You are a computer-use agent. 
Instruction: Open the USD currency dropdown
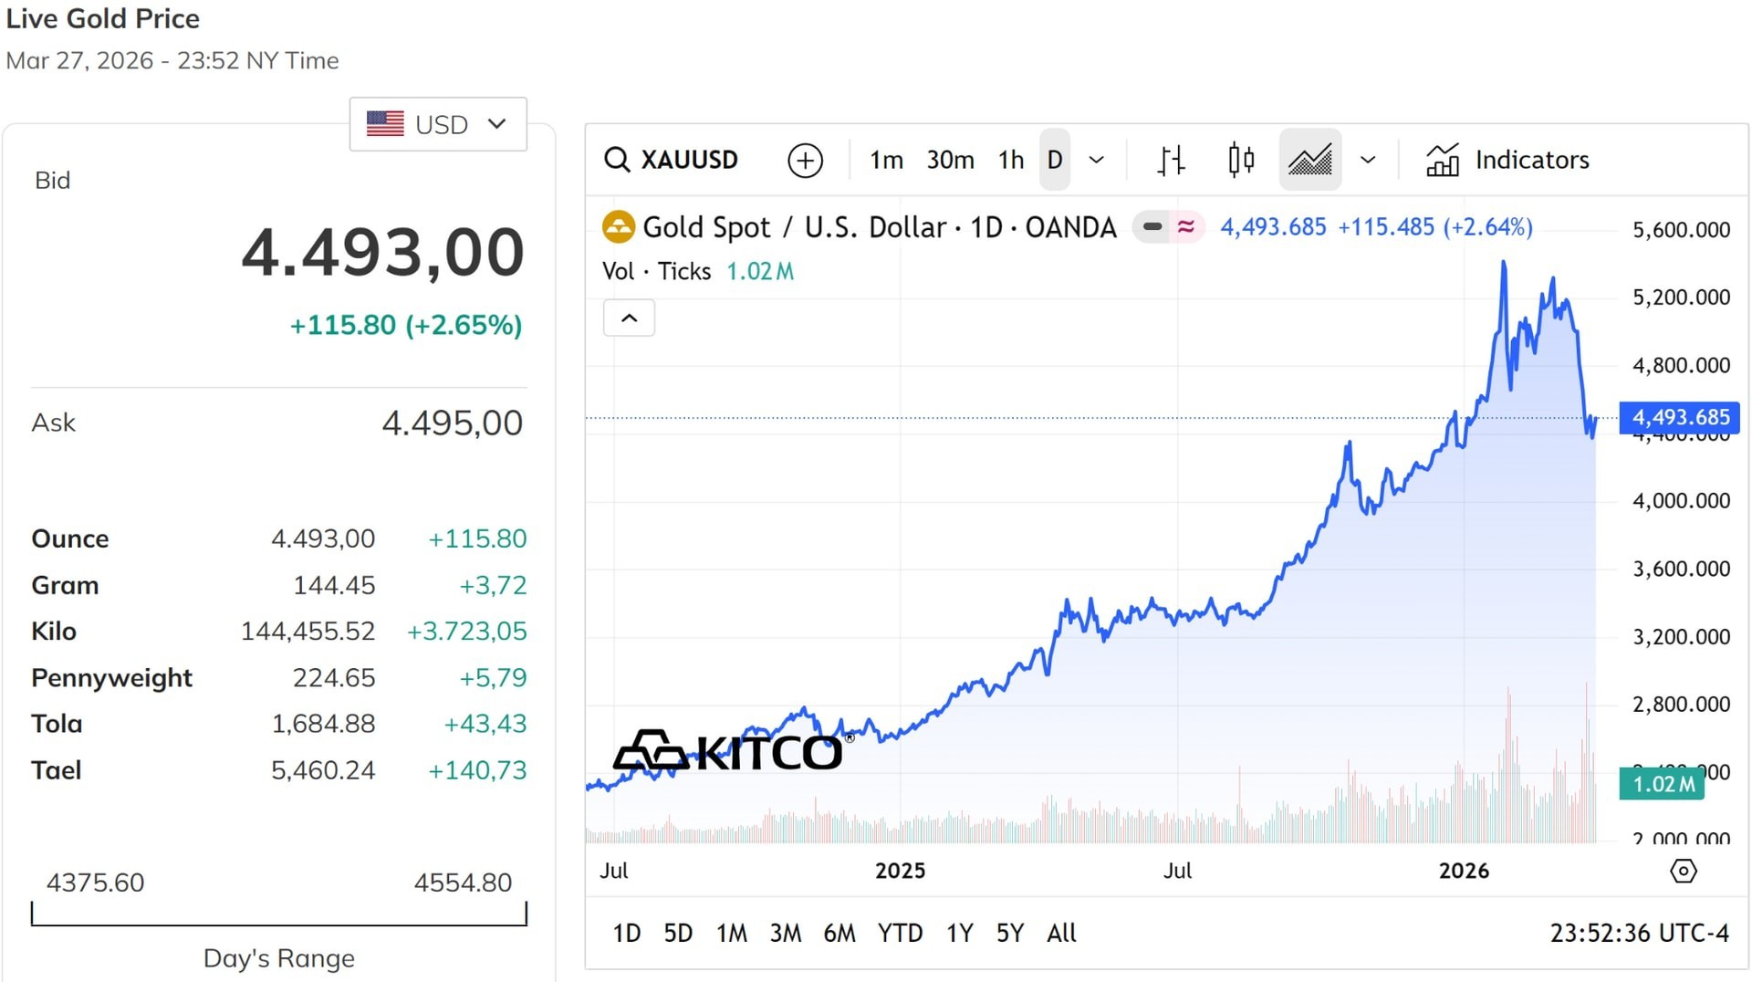pyautogui.click(x=438, y=124)
